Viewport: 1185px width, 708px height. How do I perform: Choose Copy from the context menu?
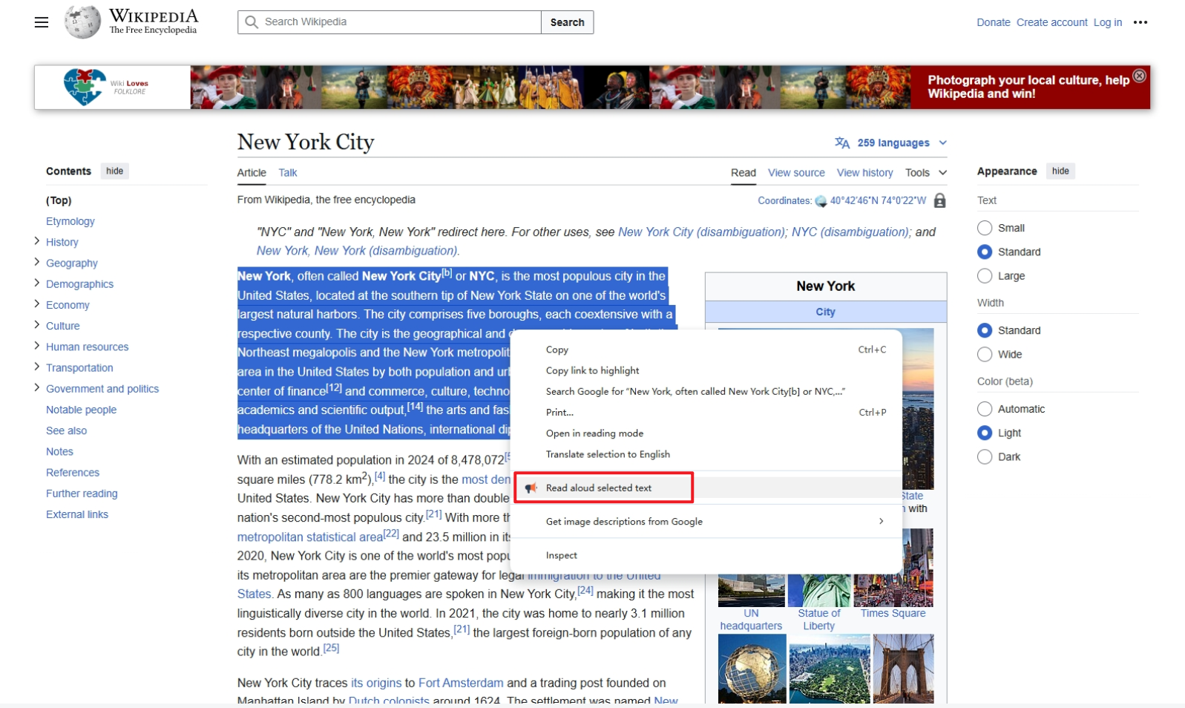point(707,350)
